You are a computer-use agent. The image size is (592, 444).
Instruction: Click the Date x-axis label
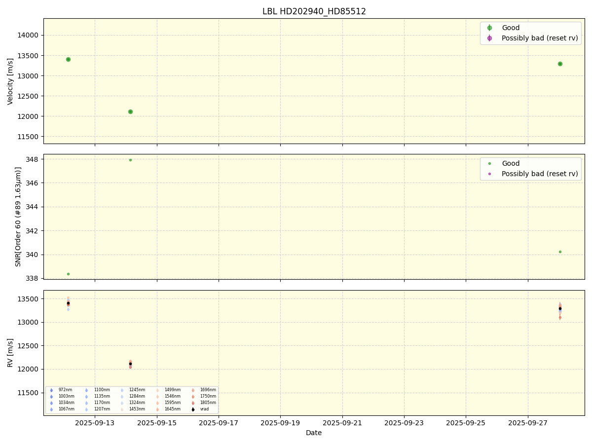pos(314,433)
